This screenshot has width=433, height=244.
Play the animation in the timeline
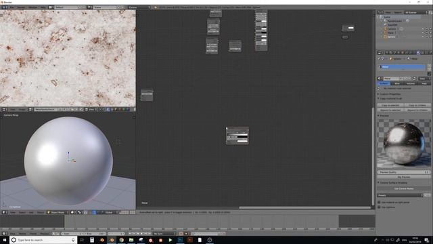(141, 233)
